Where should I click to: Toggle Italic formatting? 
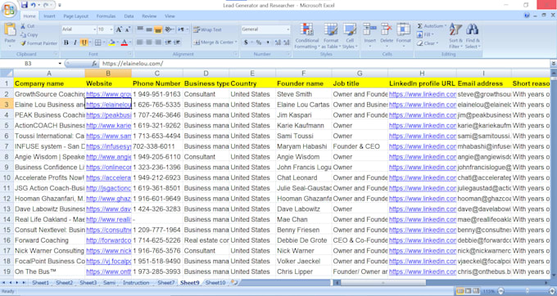click(75, 43)
